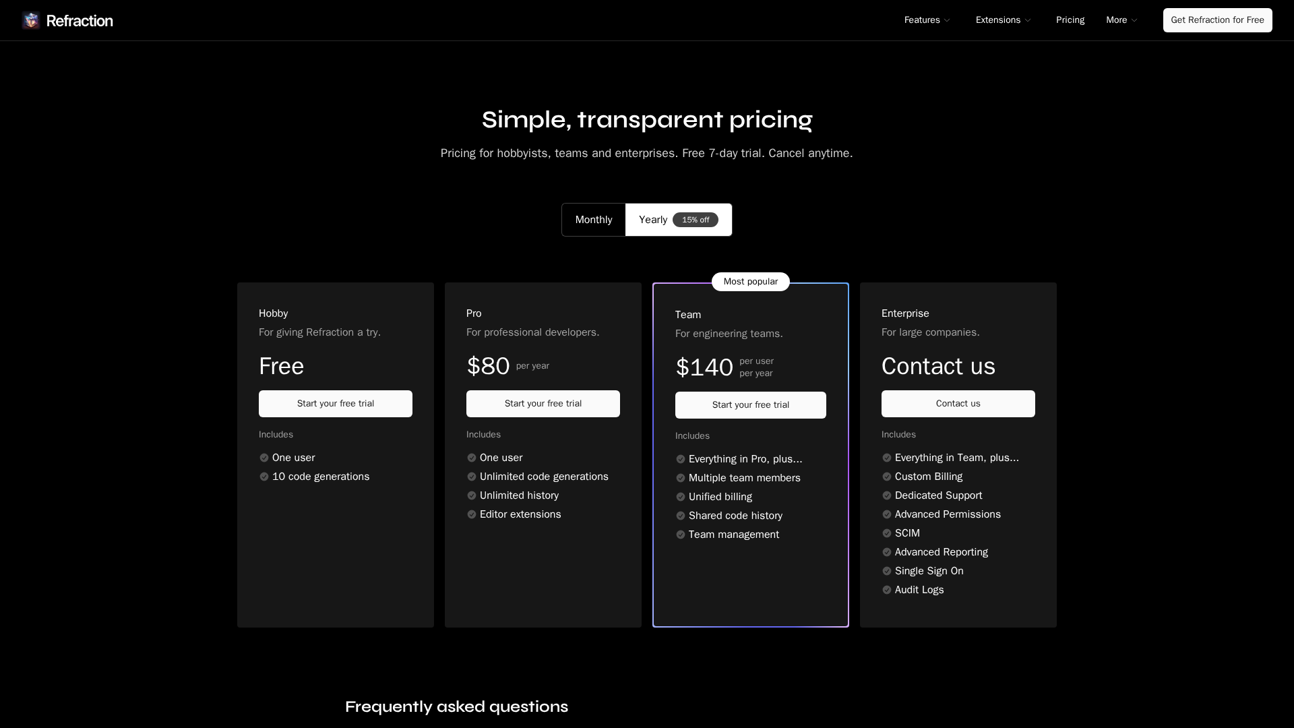Expand the More menu chevron
Image resolution: width=1294 pixels, height=728 pixels.
(x=1134, y=20)
